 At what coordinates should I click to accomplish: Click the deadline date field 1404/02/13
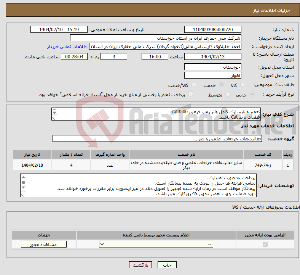pos(212,57)
